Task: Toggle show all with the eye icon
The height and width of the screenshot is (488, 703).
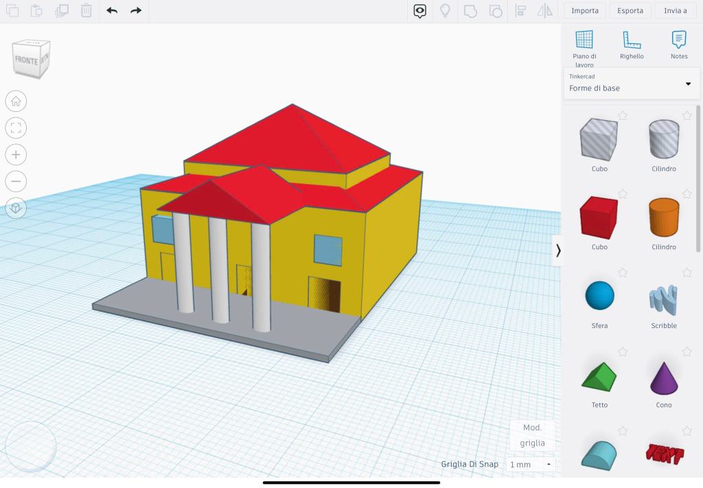Action: click(419, 10)
